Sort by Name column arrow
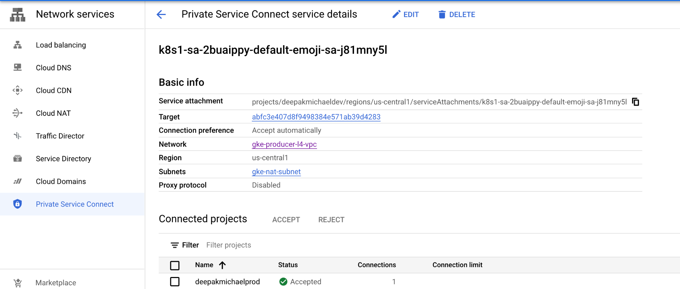This screenshot has width=680, height=289. (x=222, y=265)
